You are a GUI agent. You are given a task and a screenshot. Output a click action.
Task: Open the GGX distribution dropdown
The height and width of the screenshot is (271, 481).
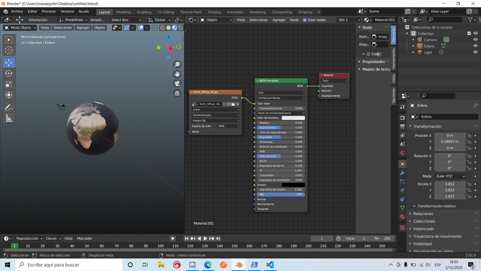(x=281, y=93)
